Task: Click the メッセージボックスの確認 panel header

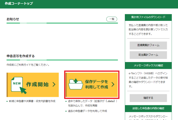Action: [148, 65]
